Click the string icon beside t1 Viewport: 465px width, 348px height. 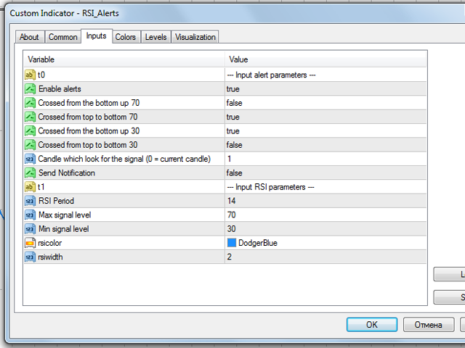(30, 187)
